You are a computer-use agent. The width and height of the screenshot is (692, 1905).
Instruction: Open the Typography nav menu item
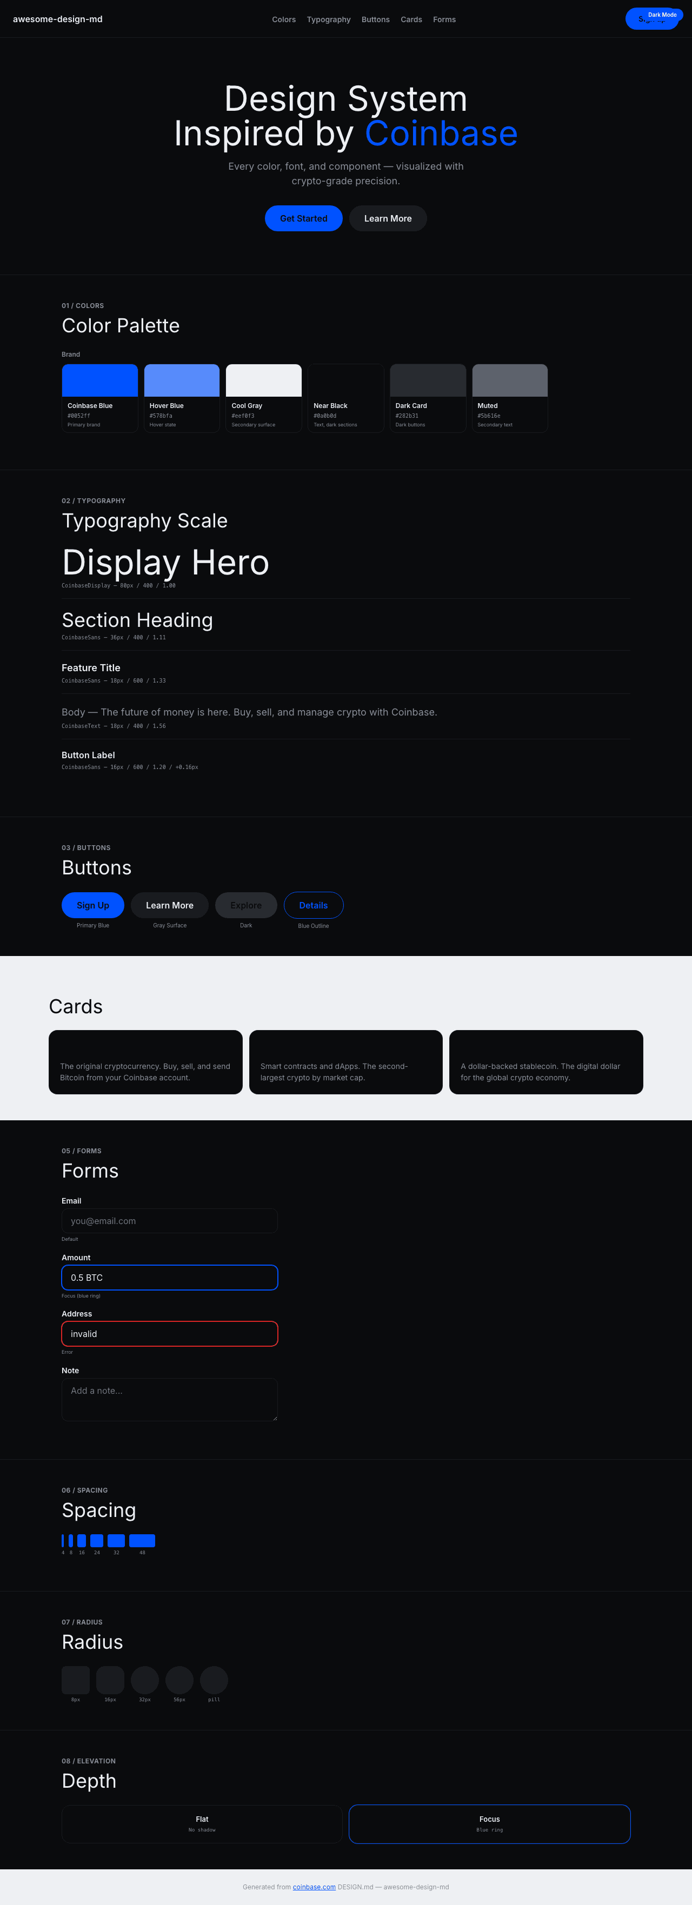pyautogui.click(x=329, y=19)
